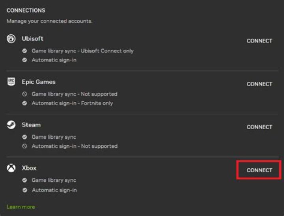Select the Epic Games account name label
The width and height of the screenshot is (284, 216).
click(x=39, y=82)
